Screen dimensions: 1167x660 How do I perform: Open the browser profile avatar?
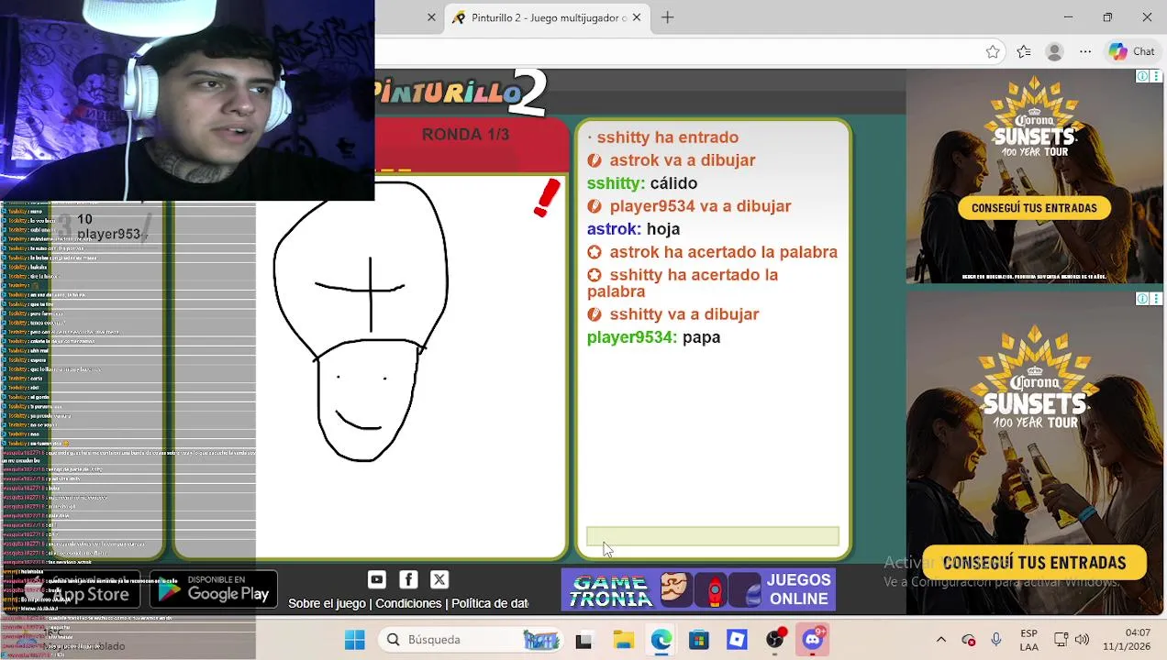coord(1054,51)
